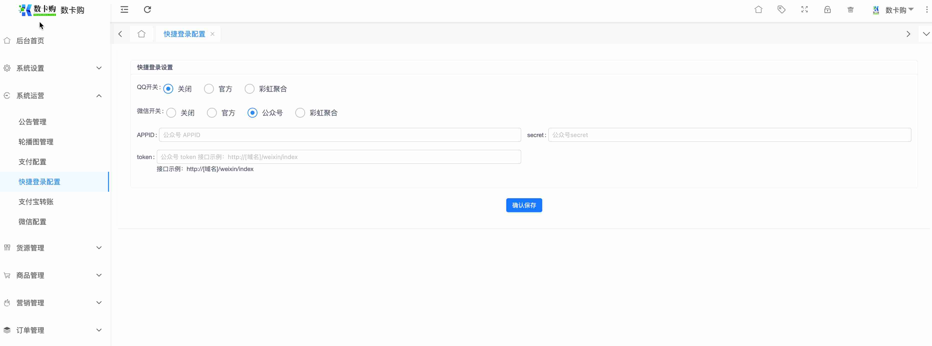Image resolution: width=932 pixels, height=346 pixels.
Task: Click the 确认保存 button
Action: tap(524, 205)
